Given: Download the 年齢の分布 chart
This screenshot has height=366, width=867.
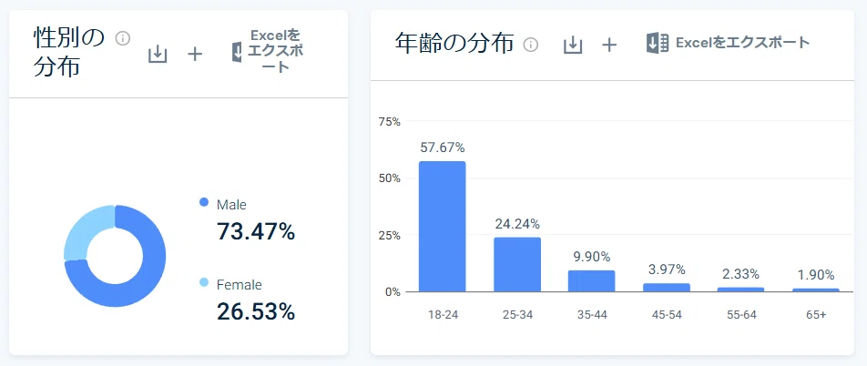Looking at the screenshot, I should pos(573,45).
